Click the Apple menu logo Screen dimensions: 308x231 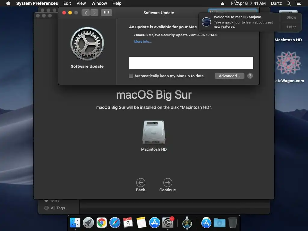(8, 3)
